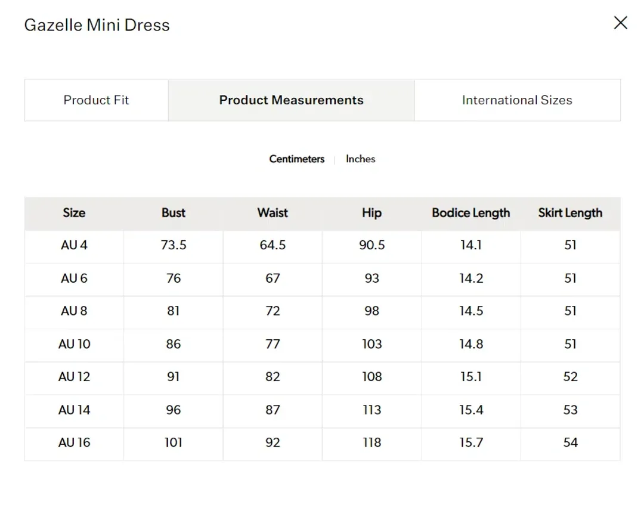
Task: Select the Bodice Length column header
Action: click(471, 213)
